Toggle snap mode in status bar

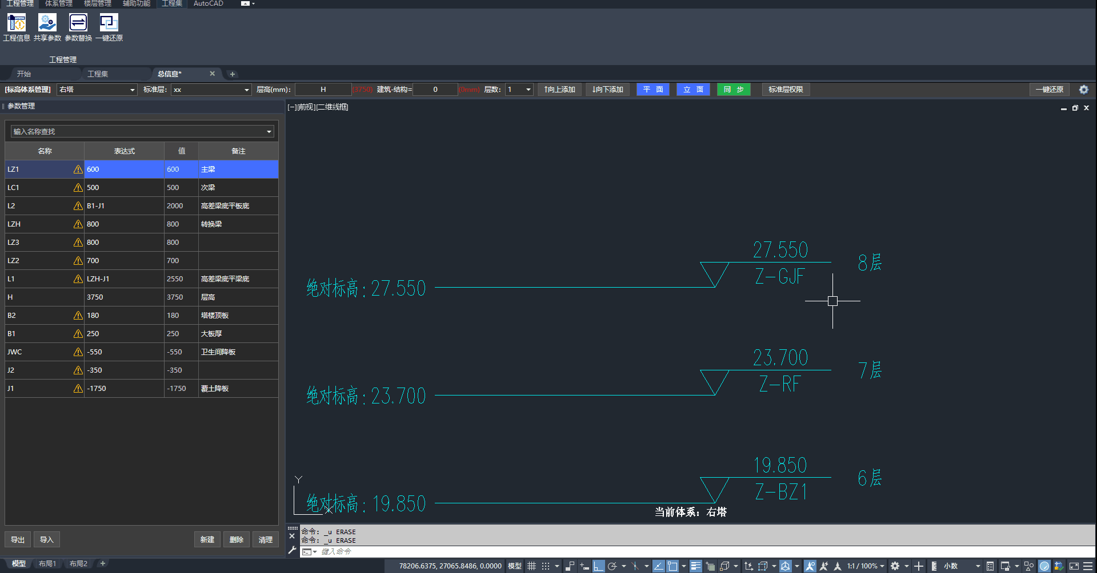coord(546,566)
